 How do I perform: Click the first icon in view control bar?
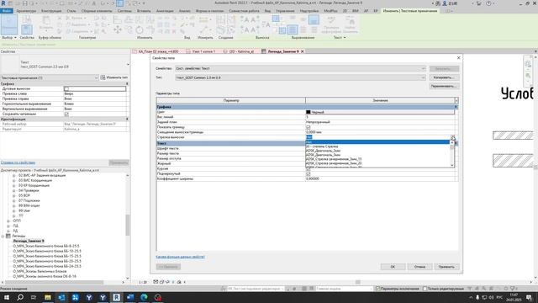coord(156,282)
